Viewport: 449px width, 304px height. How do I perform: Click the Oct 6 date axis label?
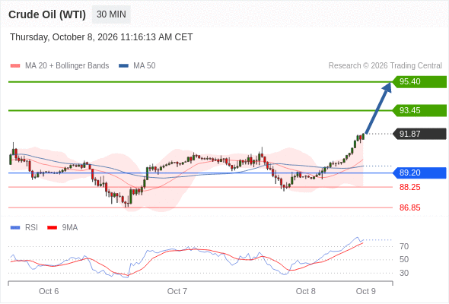tap(49, 291)
